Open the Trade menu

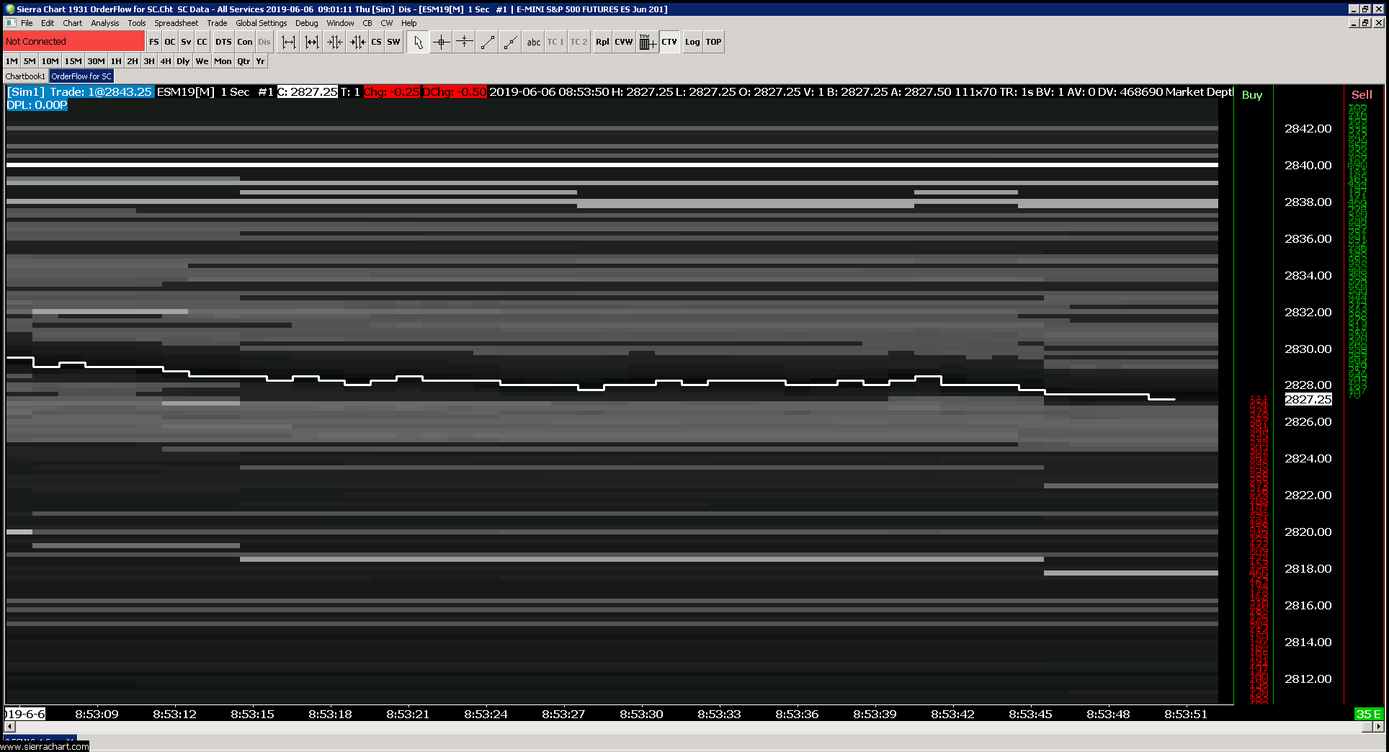(x=217, y=23)
